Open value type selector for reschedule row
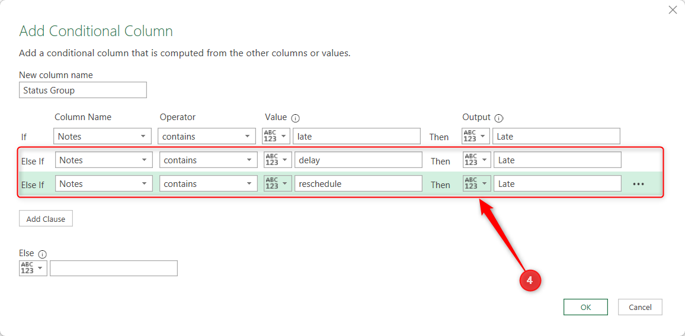Screen dimensions: 685x336 pos(278,184)
